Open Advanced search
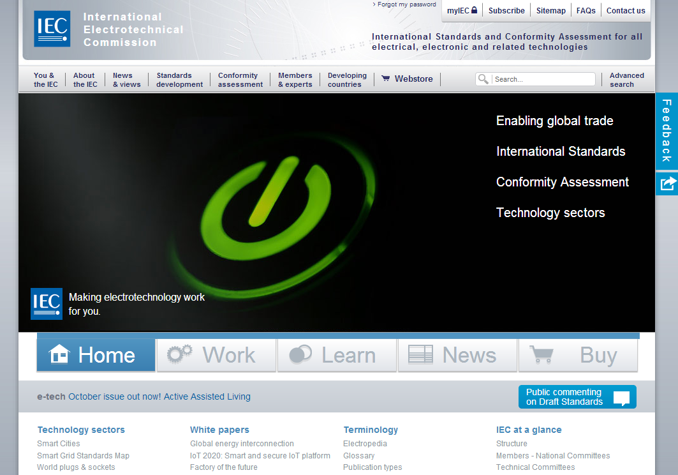The width and height of the screenshot is (678, 475). 626,80
